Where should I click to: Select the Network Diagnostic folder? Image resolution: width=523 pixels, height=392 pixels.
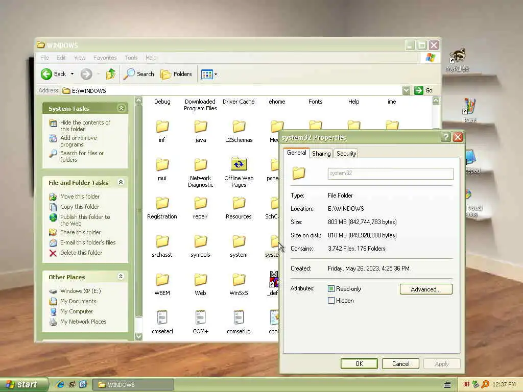pyautogui.click(x=200, y=165)
